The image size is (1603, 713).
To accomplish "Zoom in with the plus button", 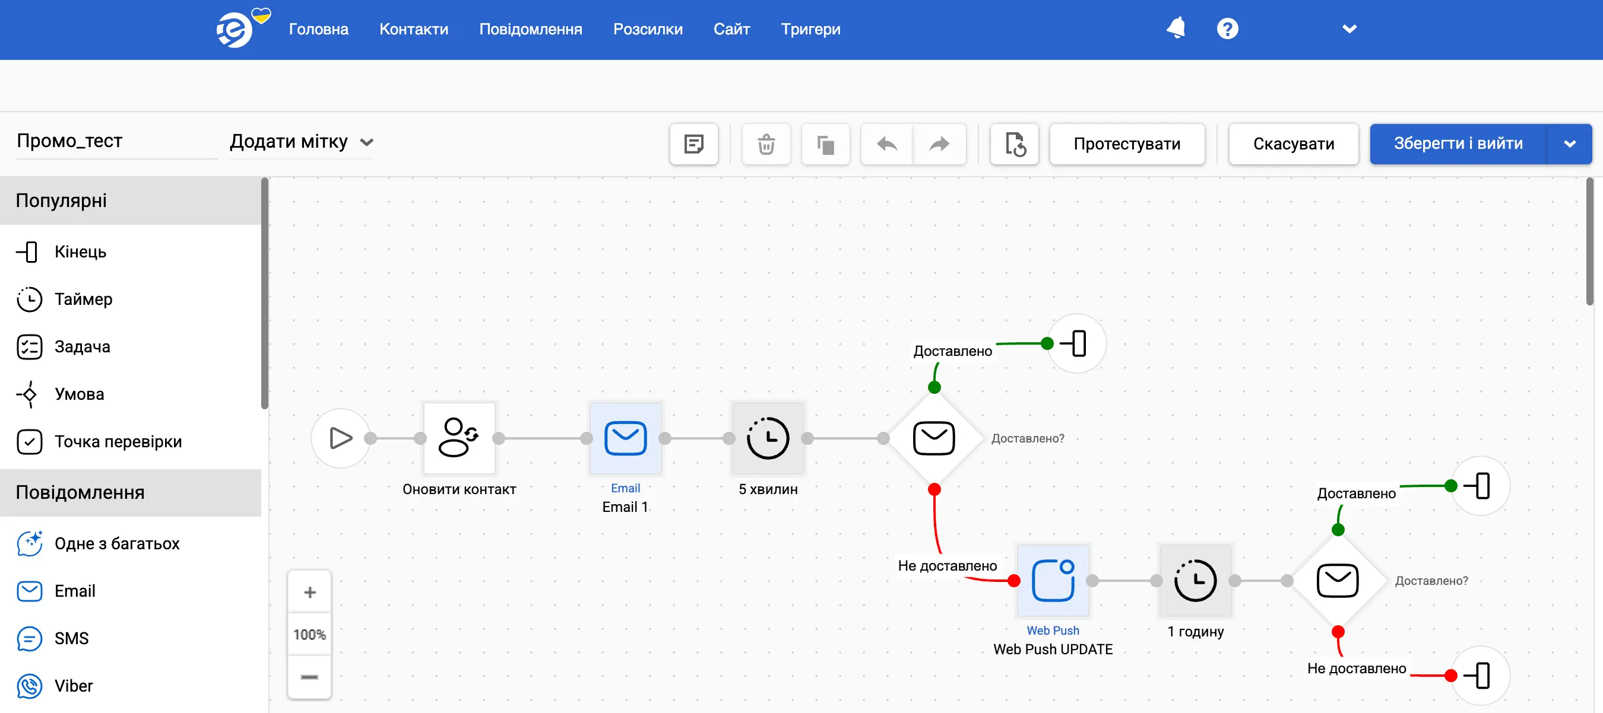I will (309, 592).
